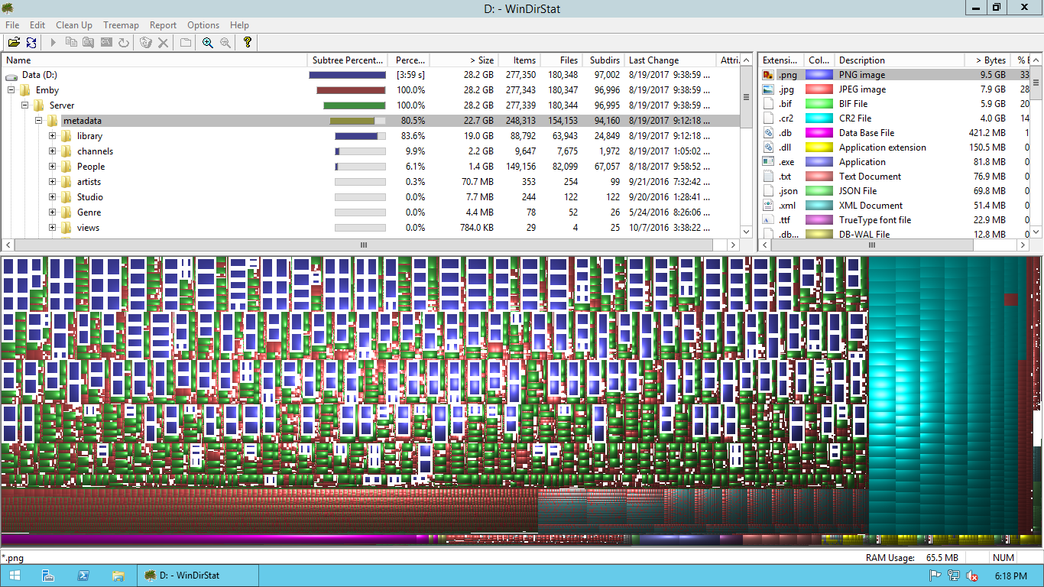This screenshot has height=587, width=1044.
Task: Select the Data (D:) root row
Action: [x=371, y=75]
